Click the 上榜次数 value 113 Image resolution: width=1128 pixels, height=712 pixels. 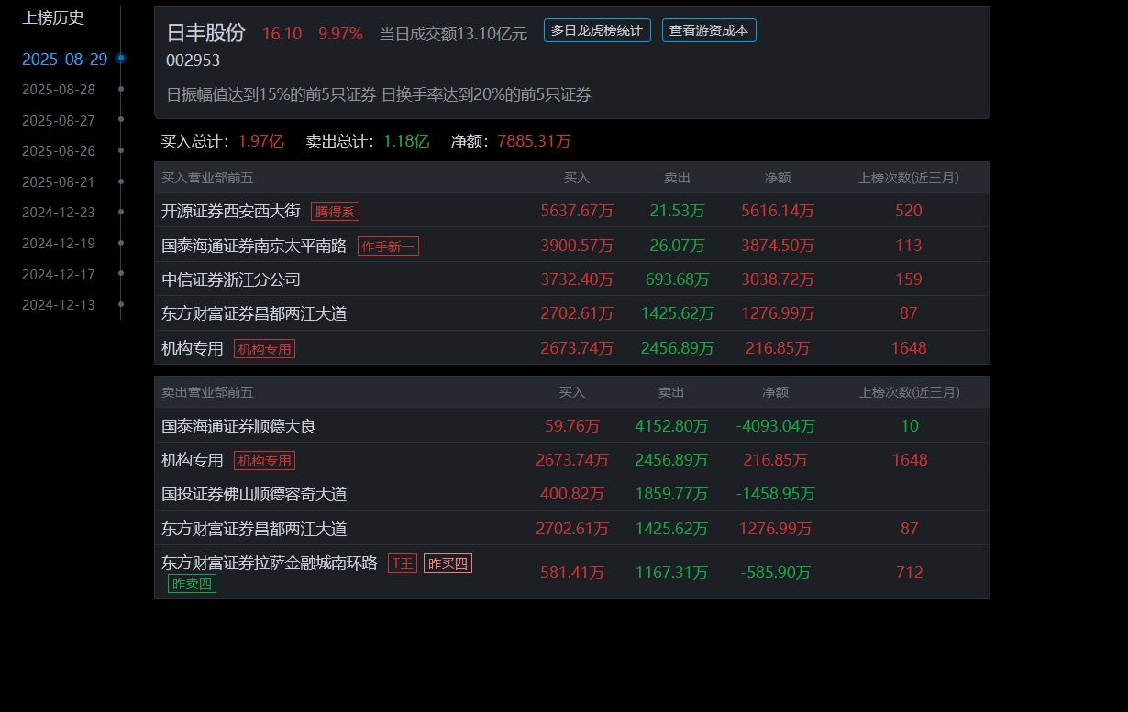click(x=909, y=246)
